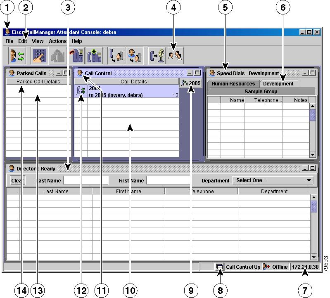Click the Sample Group header bar
This screenshot has height=298, width=330.
pos(261,92)
